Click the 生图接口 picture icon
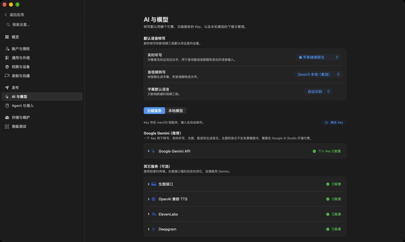 (x=154, y=184)
